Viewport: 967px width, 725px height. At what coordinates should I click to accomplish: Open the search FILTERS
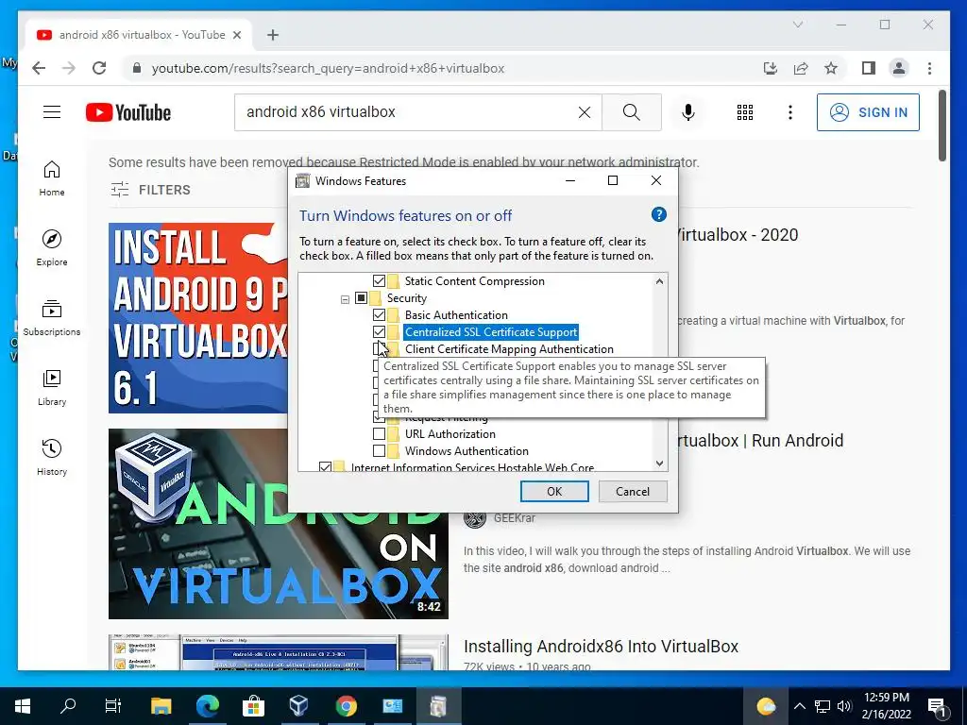click(150, 190)
